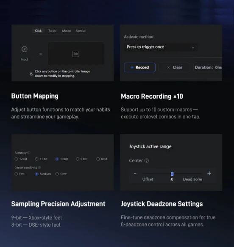
Task: Select the 8 bit accuracy option
Action: point(102,159)
